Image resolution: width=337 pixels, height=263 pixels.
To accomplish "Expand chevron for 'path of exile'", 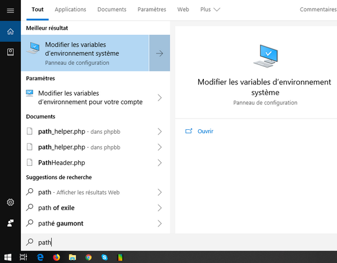I will [160, 208].
